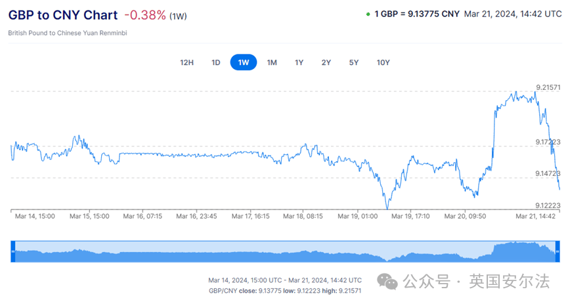
Task: Click the right range slider handle
Action: point(556,251)
